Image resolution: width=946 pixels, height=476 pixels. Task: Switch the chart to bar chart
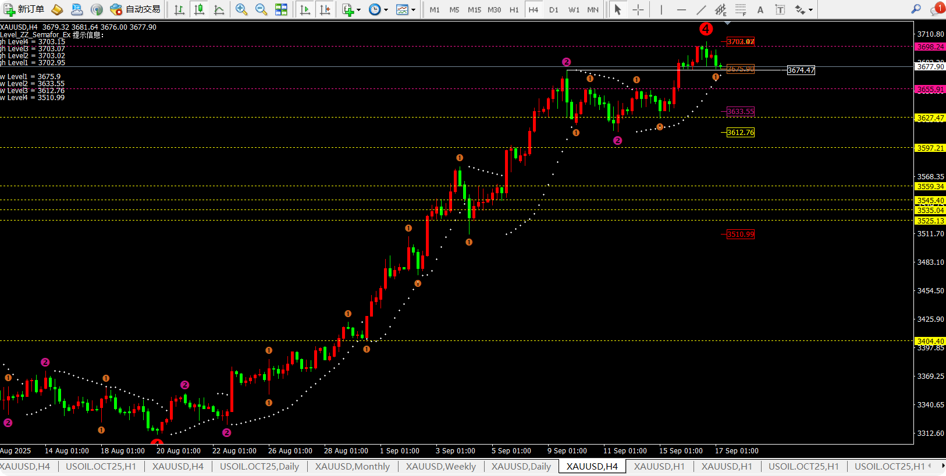[179, 9]
